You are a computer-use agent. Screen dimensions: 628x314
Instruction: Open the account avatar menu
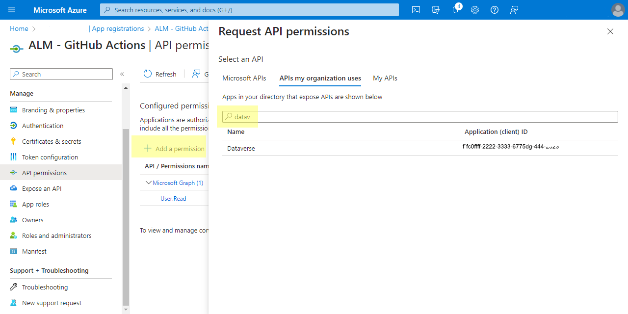tap(618, 10)
